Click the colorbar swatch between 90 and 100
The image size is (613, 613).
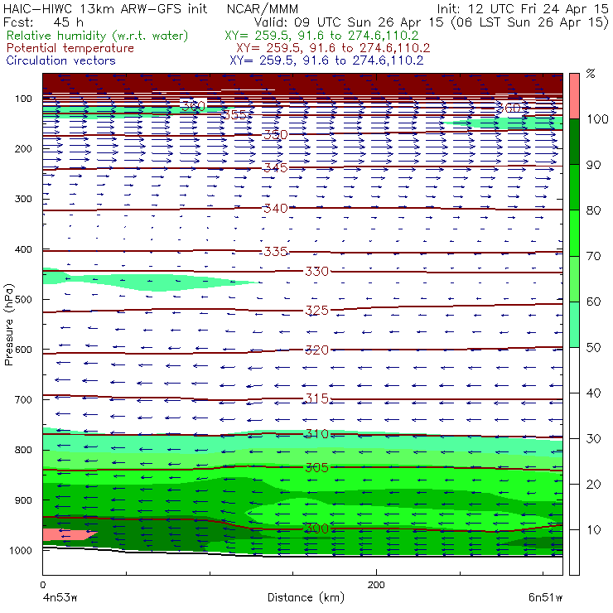[574, 142]
